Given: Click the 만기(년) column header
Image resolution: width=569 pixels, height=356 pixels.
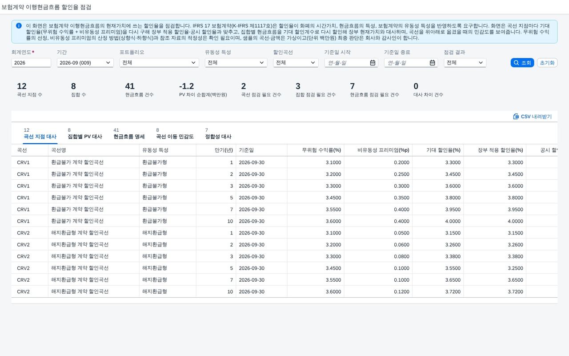Looking at the screenshot, I should pos(216,150).
